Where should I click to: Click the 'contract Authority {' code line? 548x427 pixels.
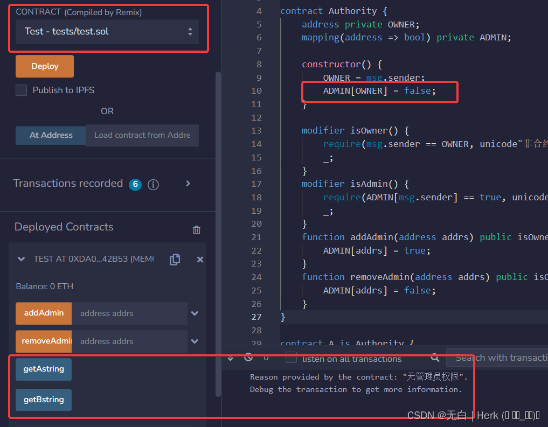point(334,11)
